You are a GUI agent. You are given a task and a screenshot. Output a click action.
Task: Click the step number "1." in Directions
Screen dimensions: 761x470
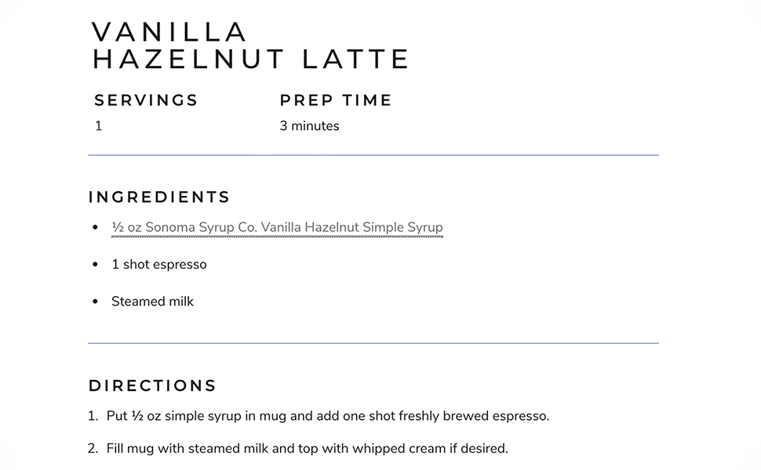point(93,416)
